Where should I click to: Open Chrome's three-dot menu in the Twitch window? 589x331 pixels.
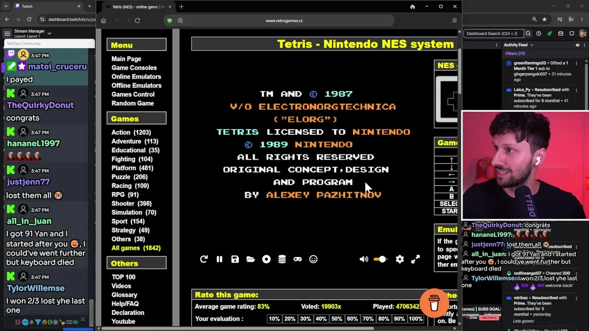pos(582,19)
